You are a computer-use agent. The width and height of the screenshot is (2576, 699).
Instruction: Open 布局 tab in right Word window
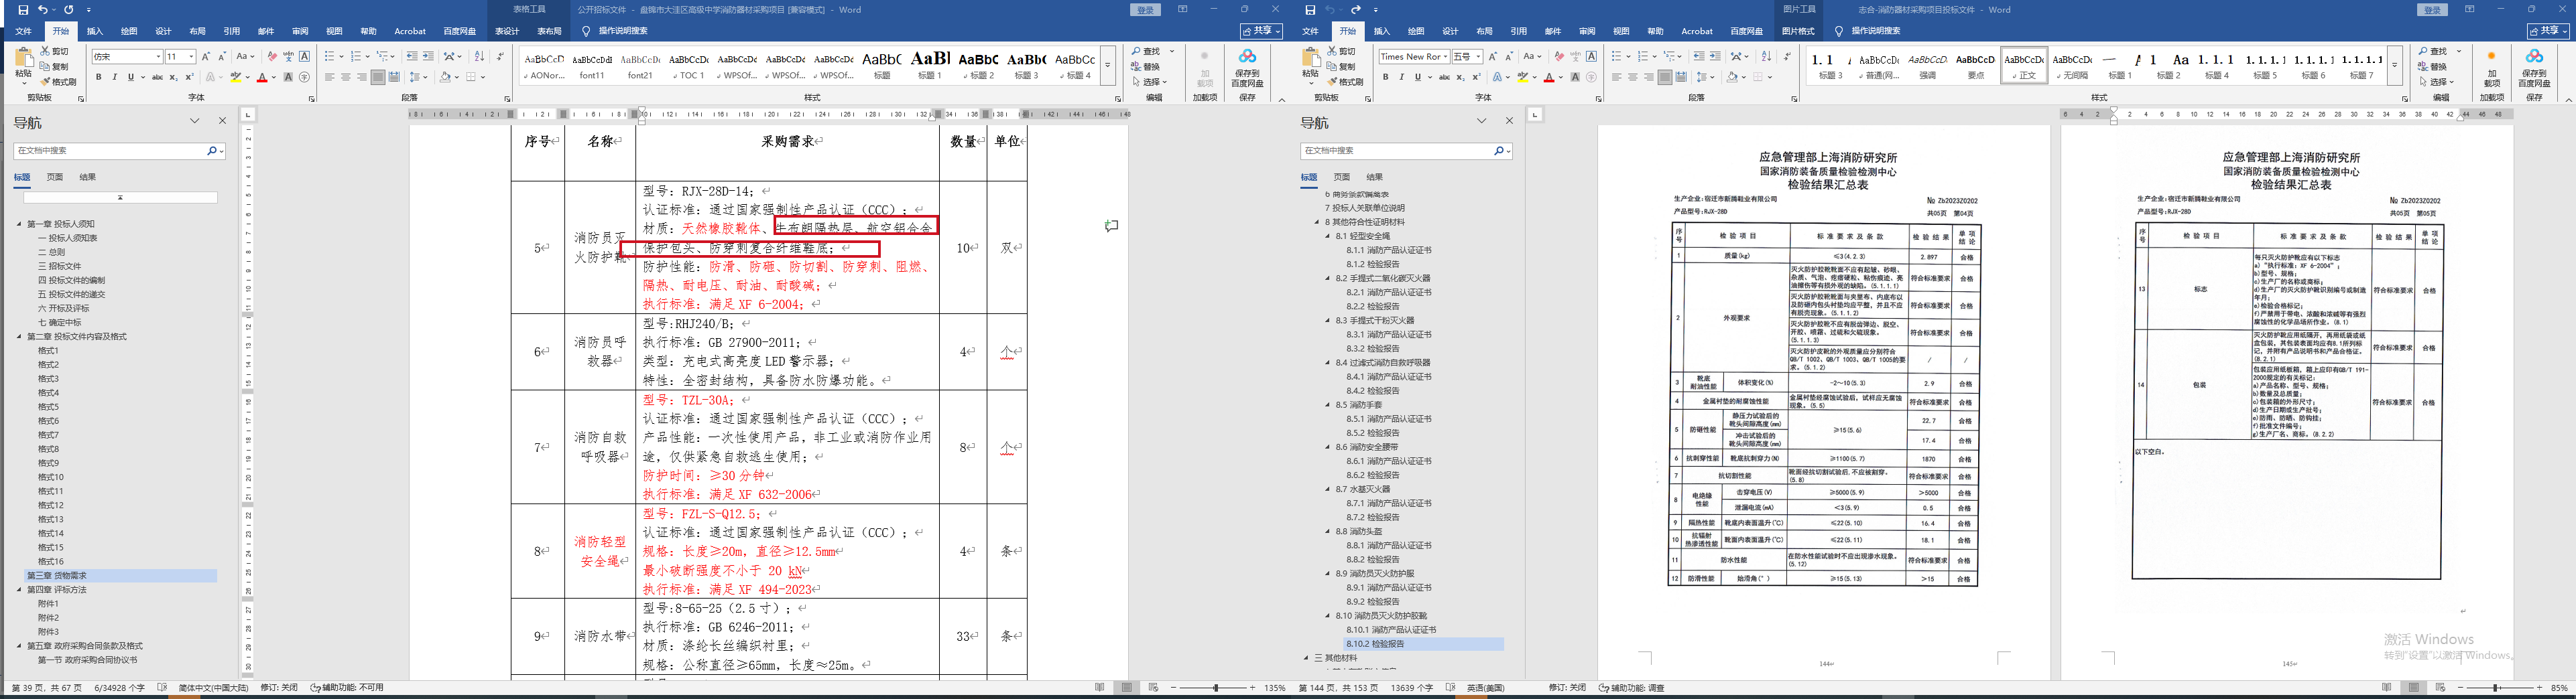[x=1484, y=31]
